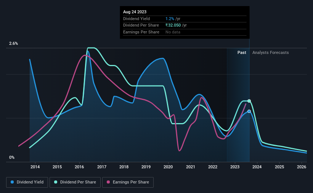Click the 1.2% dividend yield value in tooltip
The image size is (313, 193).
coord(170,19)
